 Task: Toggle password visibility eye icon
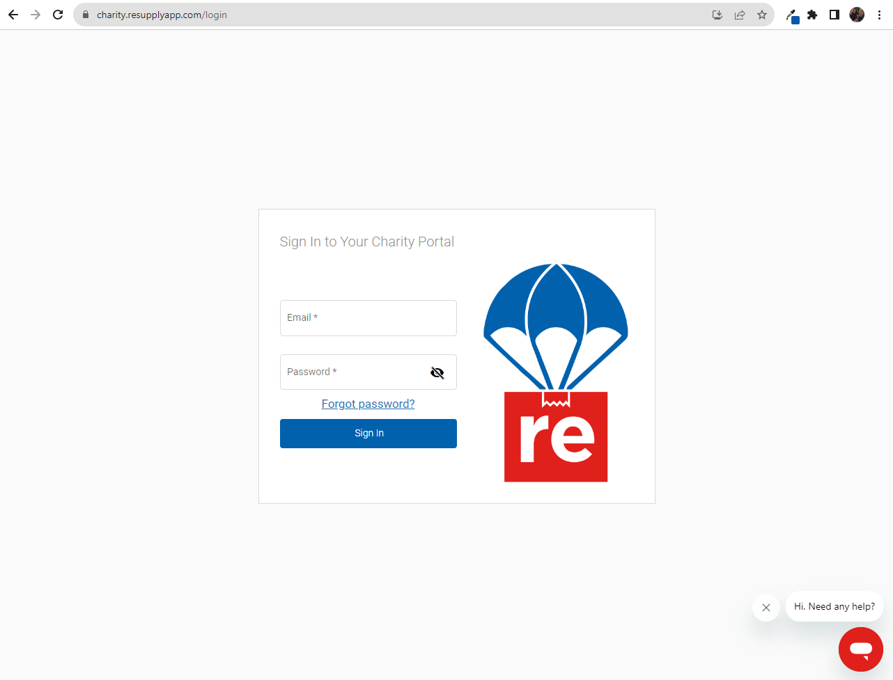pyautogui.click(x=437, y=373)
